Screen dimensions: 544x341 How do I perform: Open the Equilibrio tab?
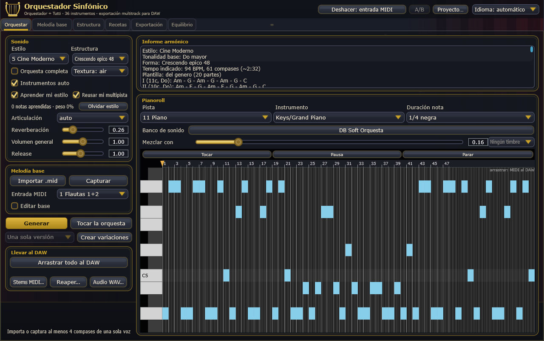click(182, 25)
